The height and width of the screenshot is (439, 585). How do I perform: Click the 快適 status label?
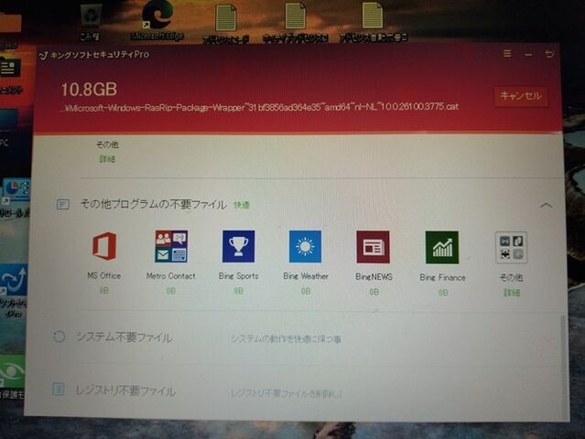click(242, 205)
